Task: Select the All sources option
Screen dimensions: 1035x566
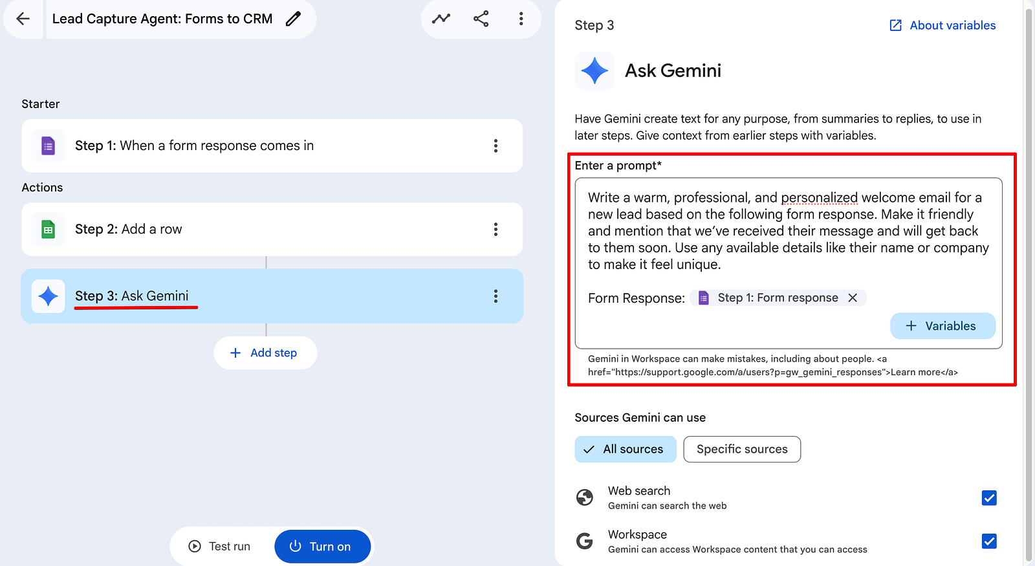Action: (x=626, y=449)
